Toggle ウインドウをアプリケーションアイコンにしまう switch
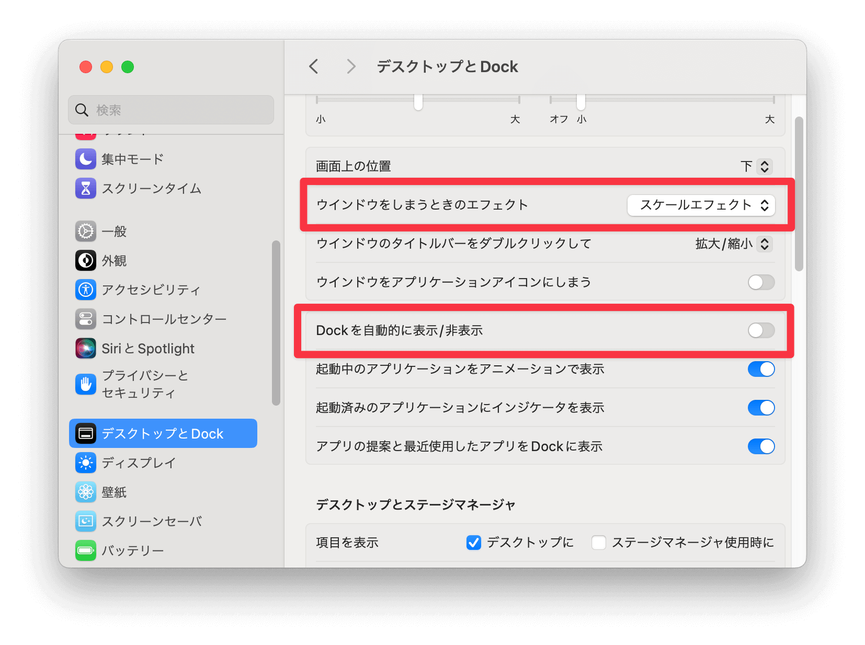The width and height of the screenshot is (865, 645). pos(761,282)
